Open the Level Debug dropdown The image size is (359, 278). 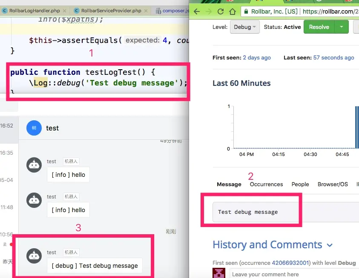tap(245, 27)
